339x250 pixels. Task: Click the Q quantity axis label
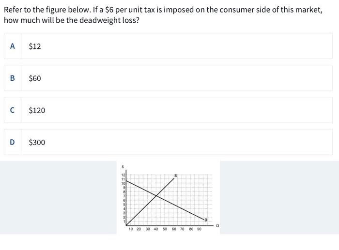click(217, 226)
